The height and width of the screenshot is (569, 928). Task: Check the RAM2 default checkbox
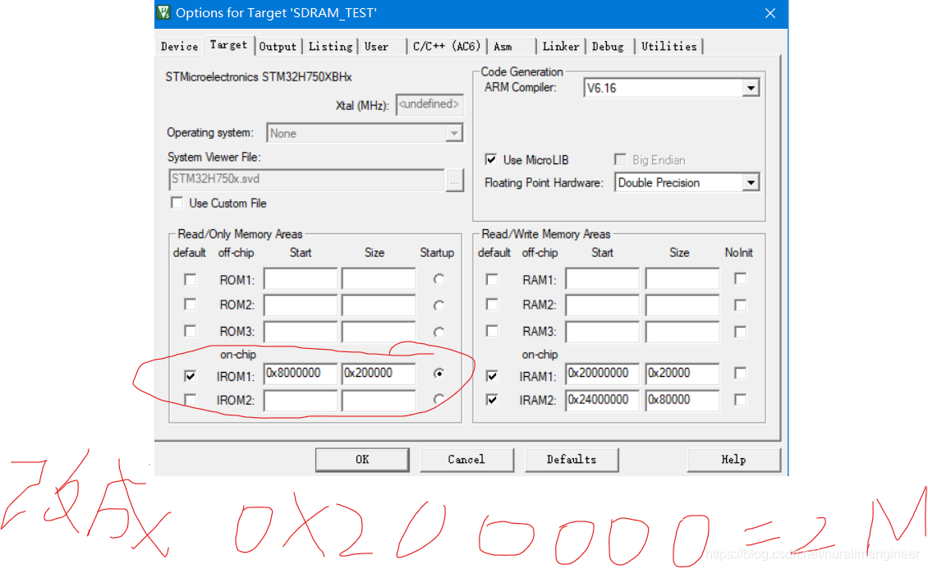pos(492,305)
